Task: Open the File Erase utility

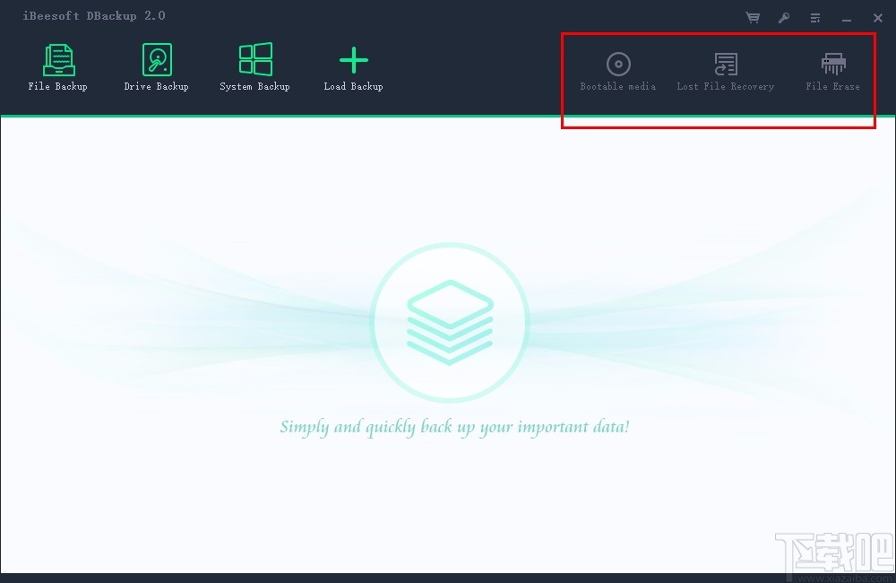Action: coord(832,72)
